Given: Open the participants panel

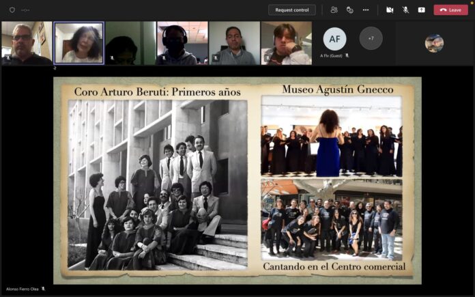Looking at the screenshot, I should tap(334, 10).
